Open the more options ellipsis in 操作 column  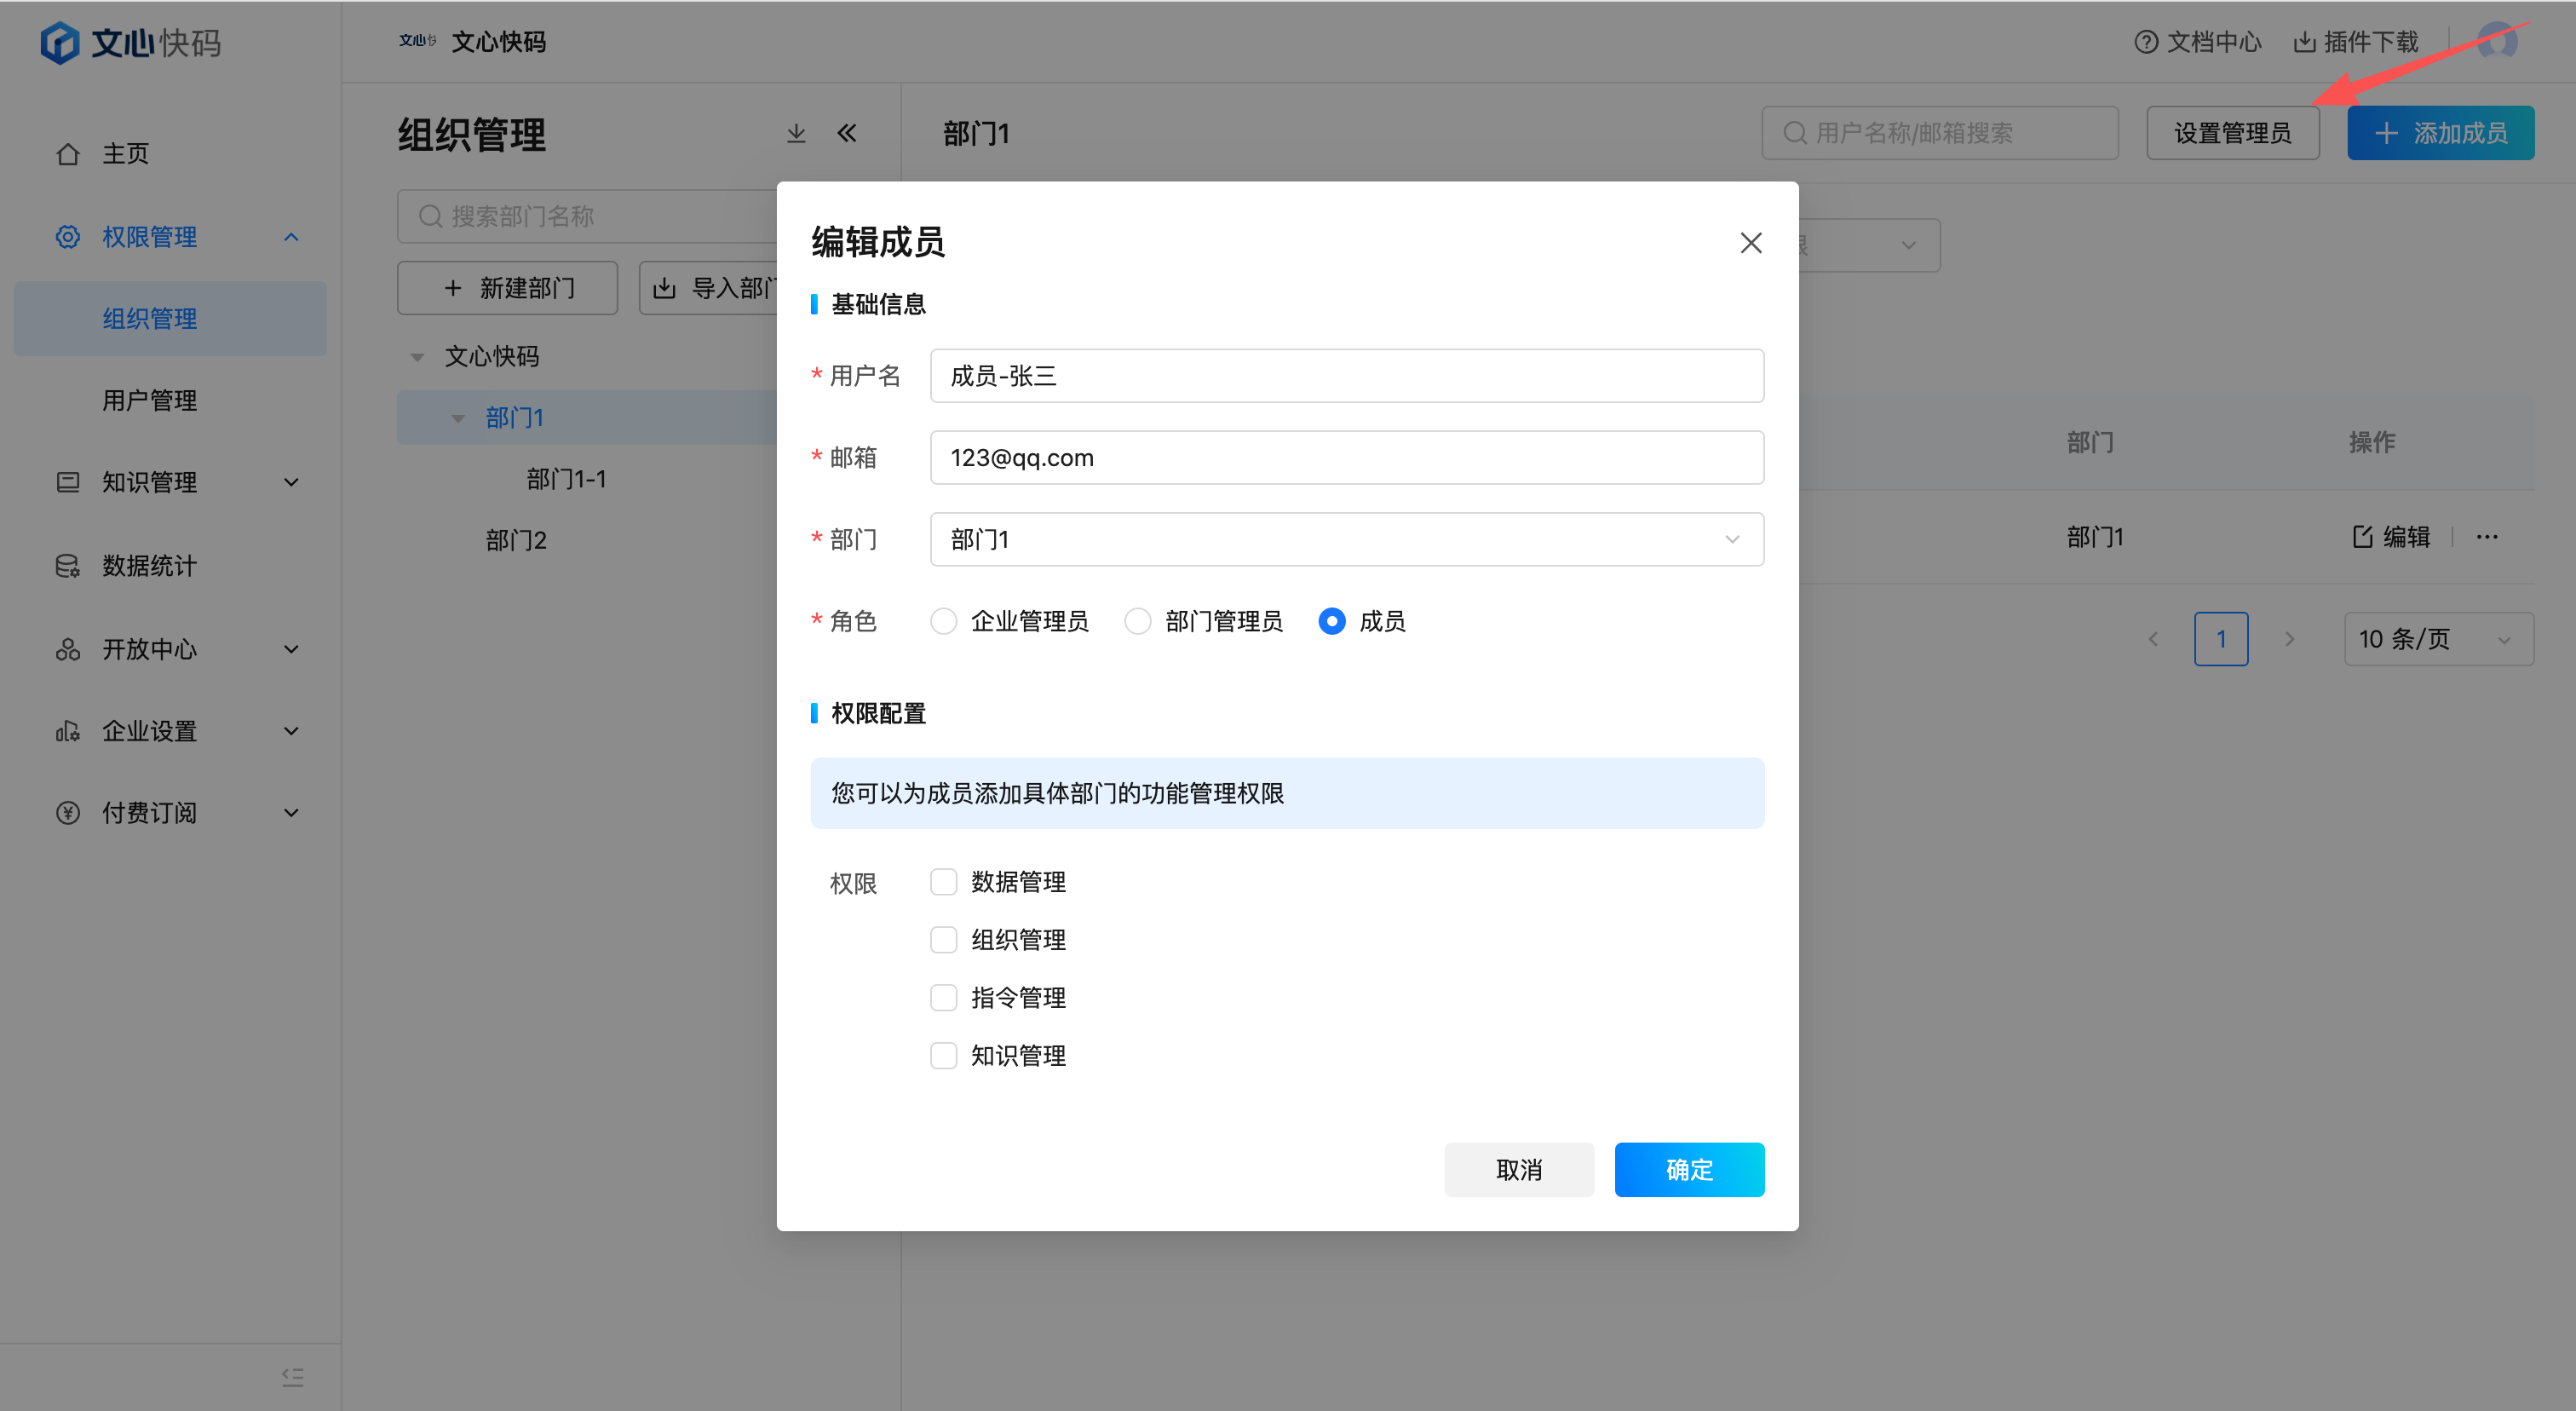[2487, 537]
